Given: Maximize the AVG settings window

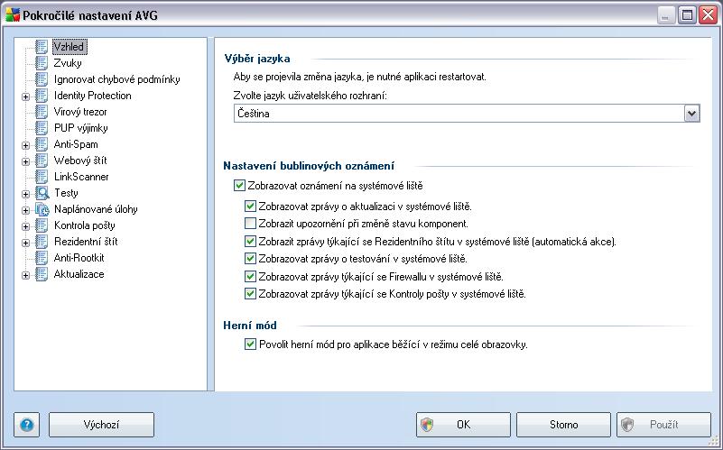Looking at the screenshot, I should 687,15.
